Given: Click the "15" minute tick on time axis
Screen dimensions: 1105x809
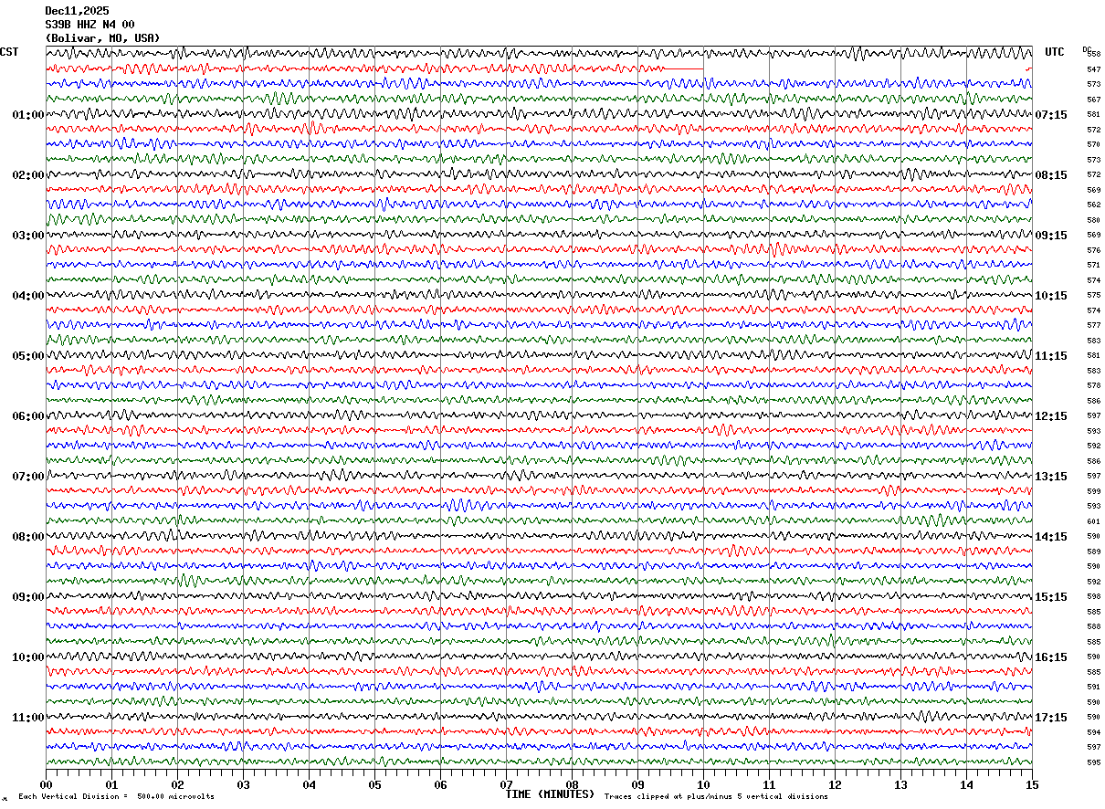Looking at the screenshot, I should click(1032, 784).
